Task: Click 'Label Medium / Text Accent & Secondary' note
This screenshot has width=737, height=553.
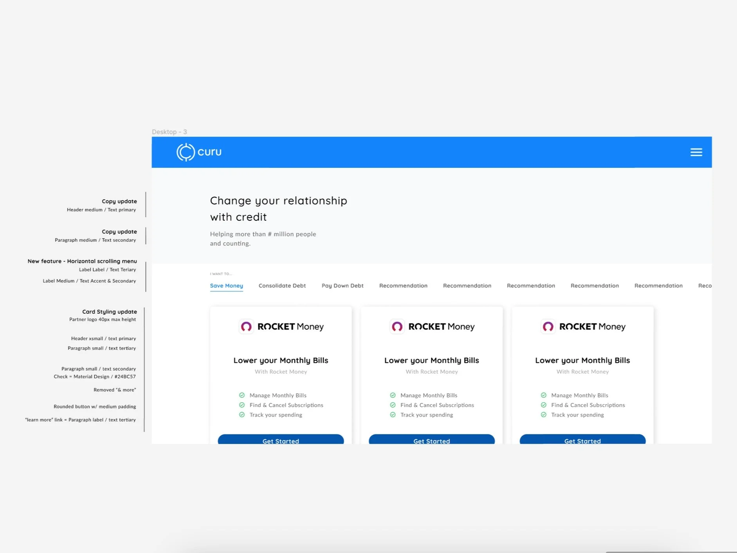Action: click(89, 281)
